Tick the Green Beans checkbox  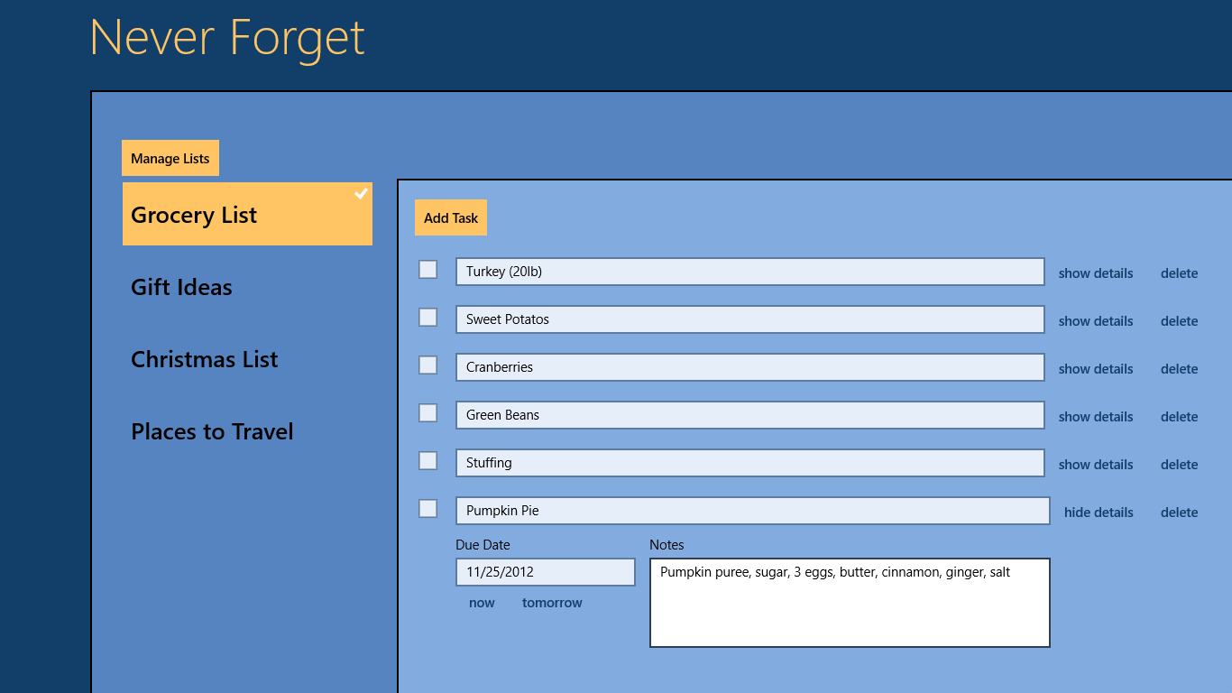click(x=428, y=413)
